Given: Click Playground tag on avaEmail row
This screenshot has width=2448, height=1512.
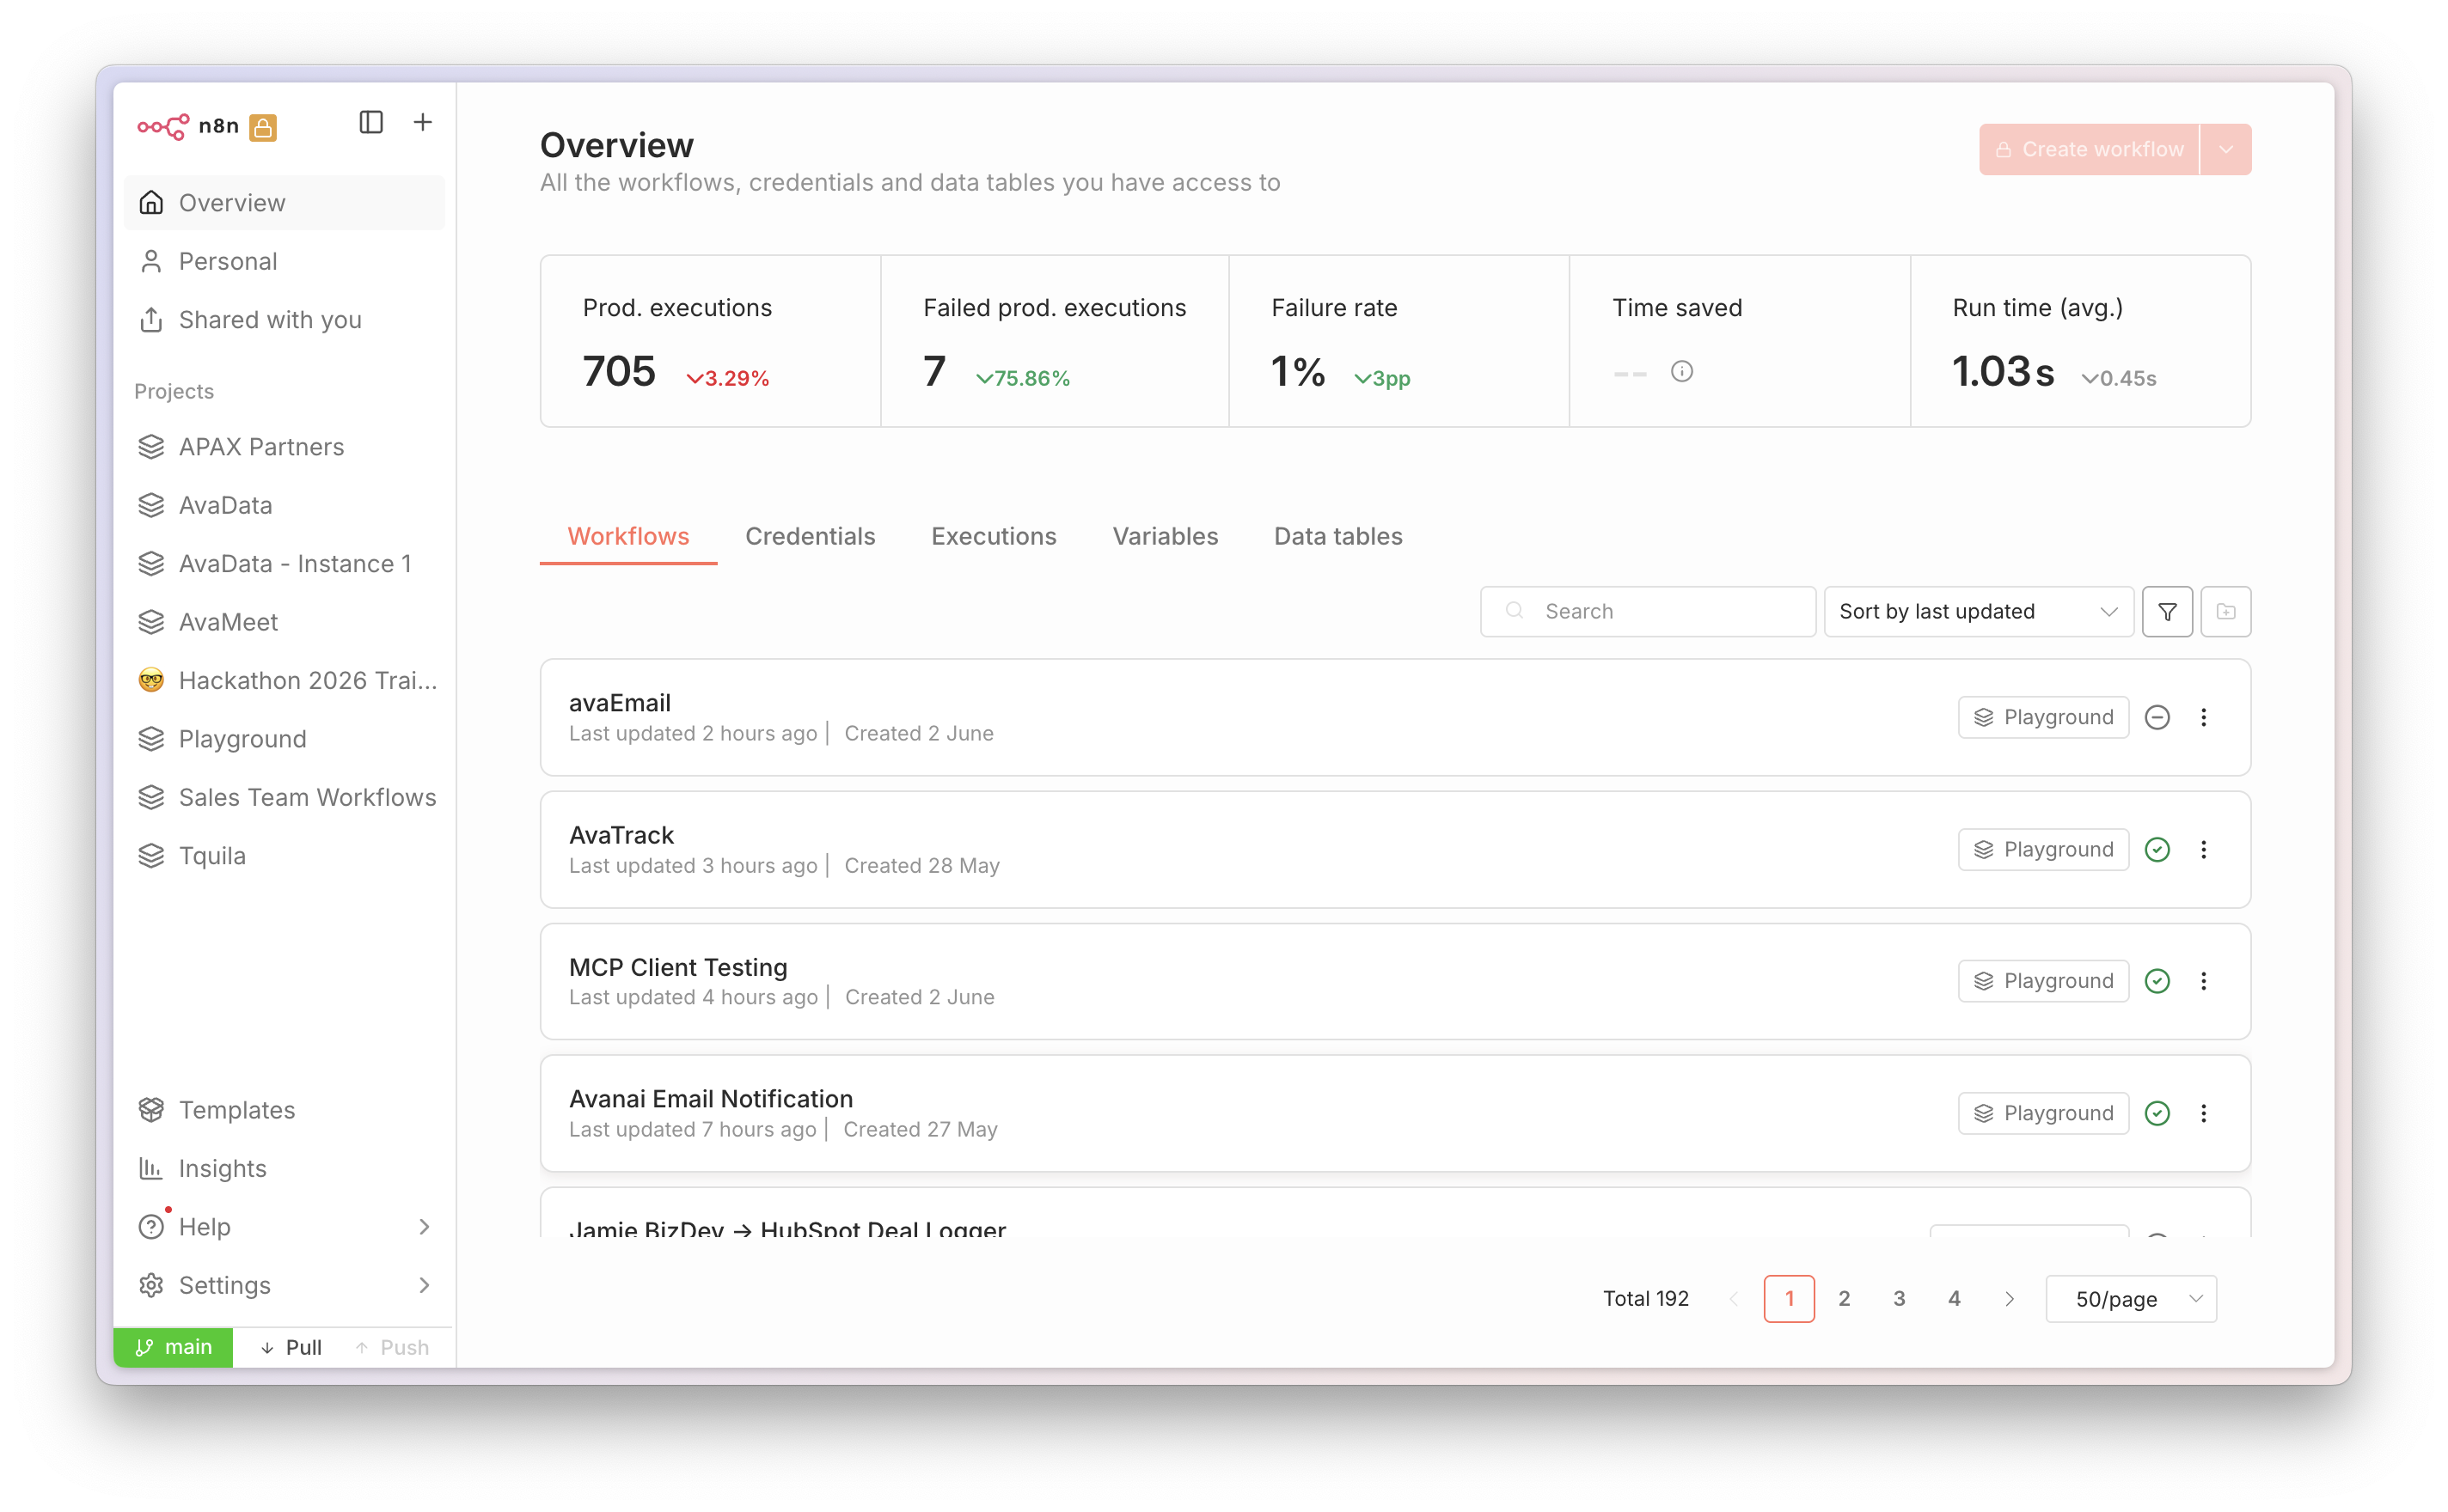Looking at the screenshot, I should click(x=2044, y=718).
